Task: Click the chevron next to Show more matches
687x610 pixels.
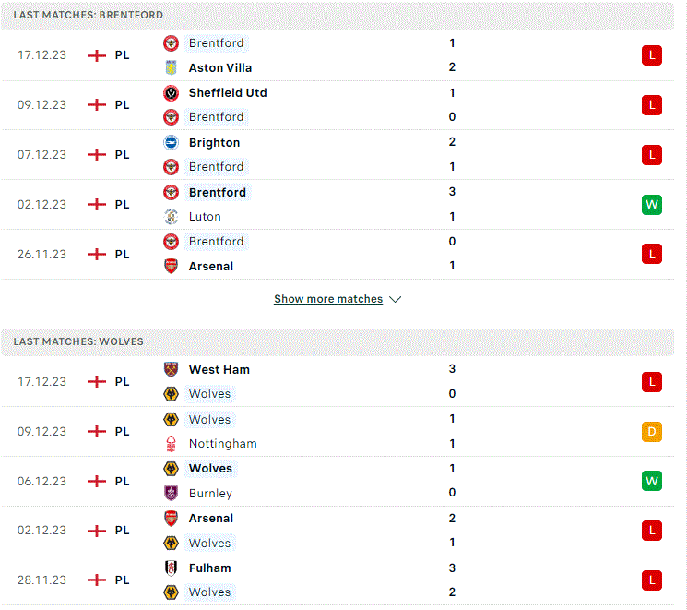Action: pos(396,300)
